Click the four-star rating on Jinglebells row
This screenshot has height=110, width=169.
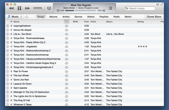142,46
